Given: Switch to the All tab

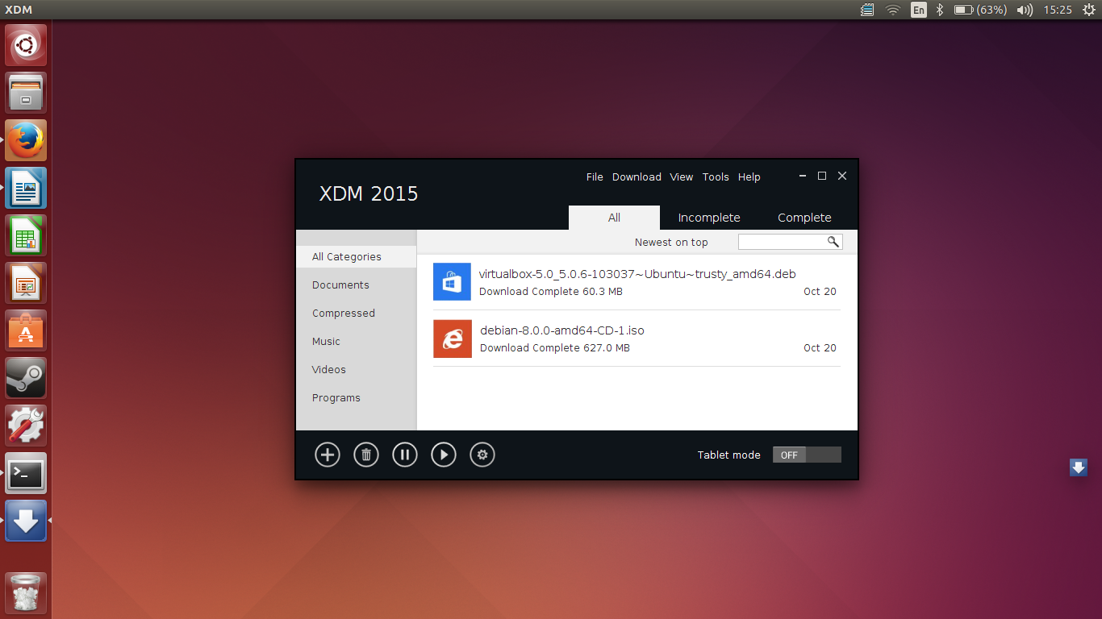Looking at the screenshot, I should pyautogui.click(x=614, y=218).
